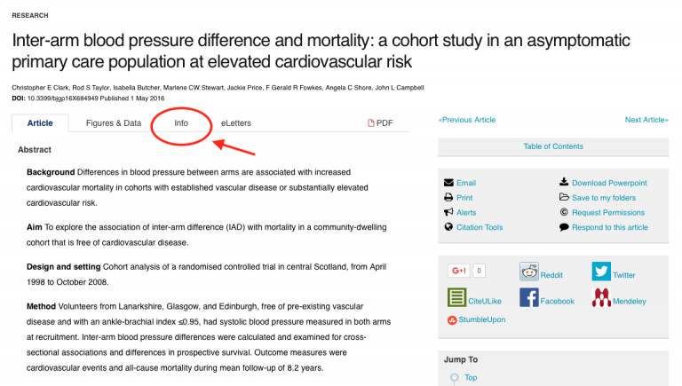Image resolution: width=682 pixels, height=386 pixels.
Task: Open the Figures & Data tab
Action: (114, 123)
